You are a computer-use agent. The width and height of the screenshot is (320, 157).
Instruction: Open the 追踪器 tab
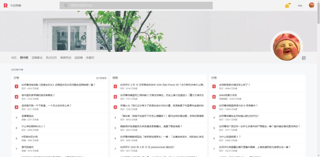(79, 58)
